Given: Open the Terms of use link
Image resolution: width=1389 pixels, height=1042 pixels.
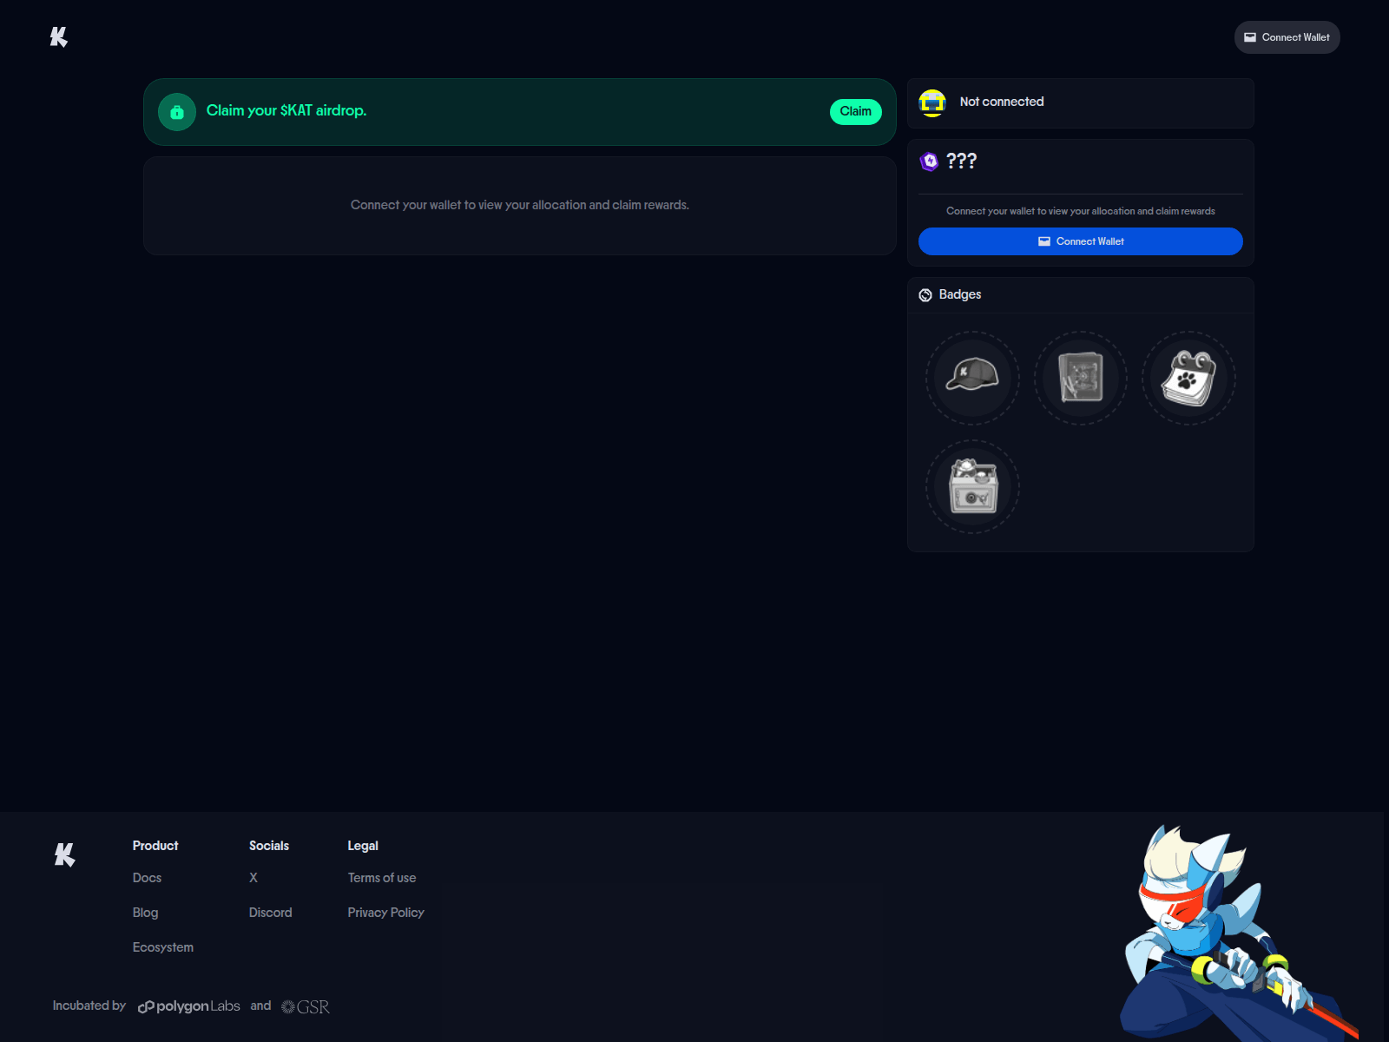Looking at the screenshot, I should click(x=382, y=878).
